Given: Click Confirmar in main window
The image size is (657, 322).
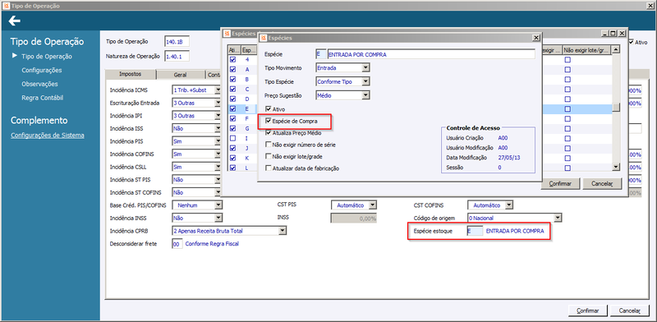Looking at the screenshot, I should coord(587,310).
